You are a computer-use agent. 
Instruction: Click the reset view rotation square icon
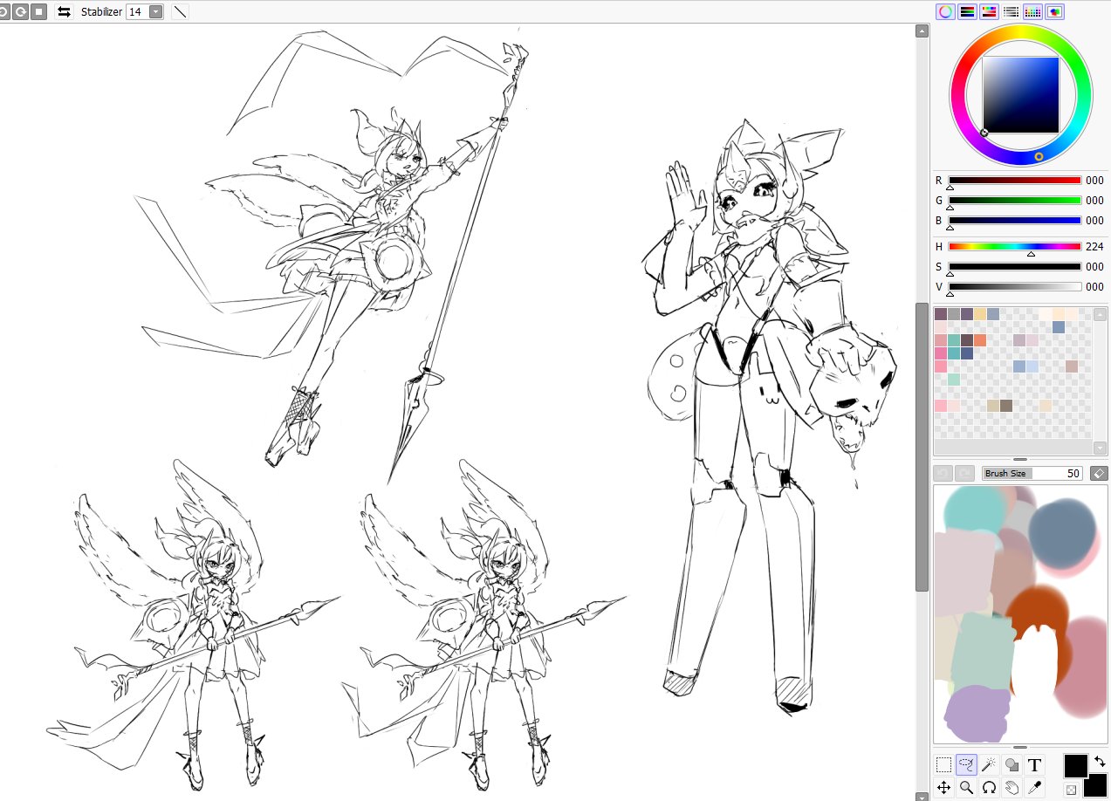click(38, 11)
